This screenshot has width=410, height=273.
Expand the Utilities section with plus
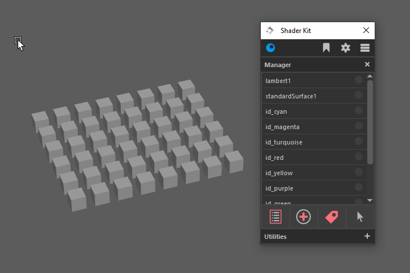(367, 236)
